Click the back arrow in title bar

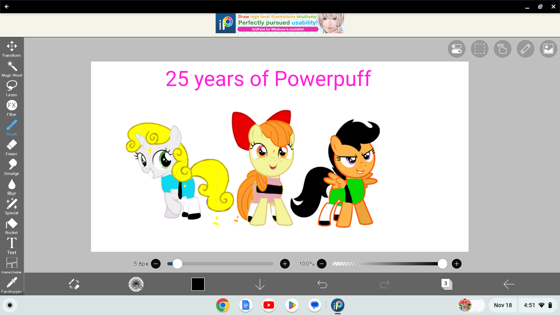pyautogui.click(x=7, y=7)
